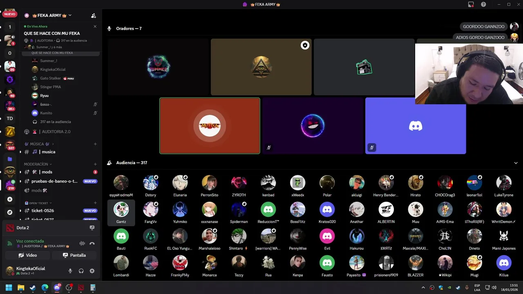
Task: Click audience member LukeTyrone avatar
Action: (504, 183)
